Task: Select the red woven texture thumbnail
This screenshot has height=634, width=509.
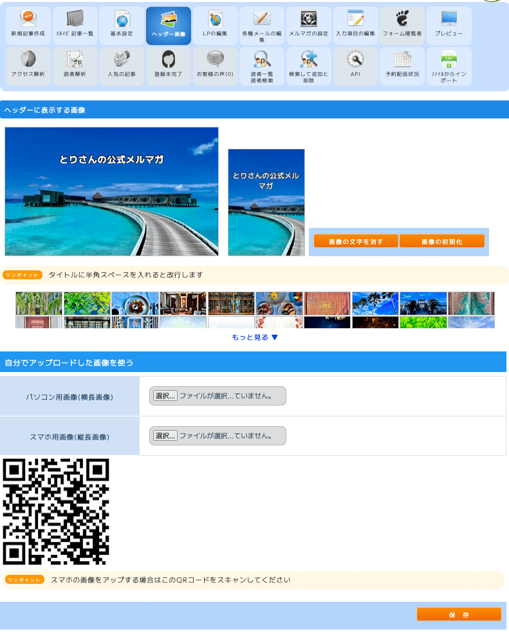Action: coord(328,303)
